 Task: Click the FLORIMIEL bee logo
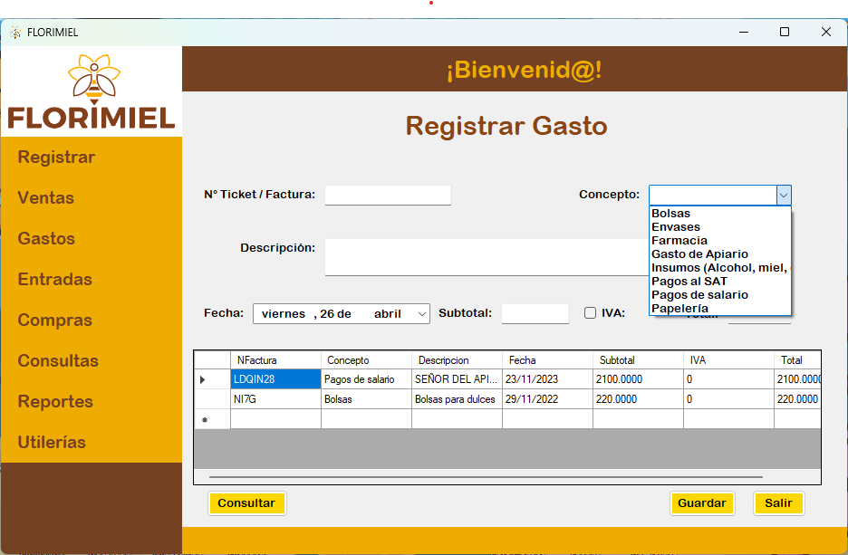[x=92, y=91]
